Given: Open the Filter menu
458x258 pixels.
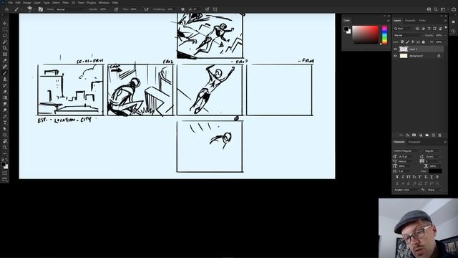Looking at the screenshot, I should (x=65, y=3).
